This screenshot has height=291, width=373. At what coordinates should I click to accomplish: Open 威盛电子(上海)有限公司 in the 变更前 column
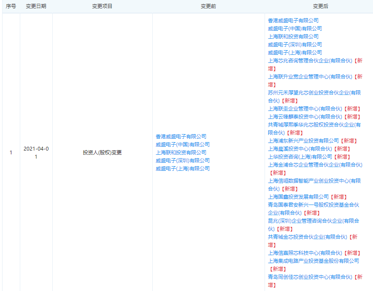[x=182, y=169]
